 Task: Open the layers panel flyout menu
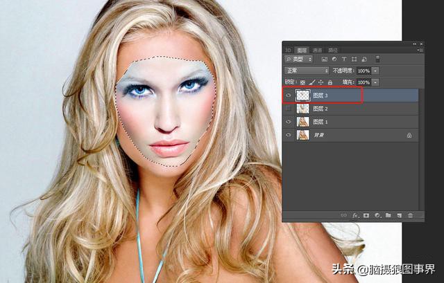(x=420, y=50)
